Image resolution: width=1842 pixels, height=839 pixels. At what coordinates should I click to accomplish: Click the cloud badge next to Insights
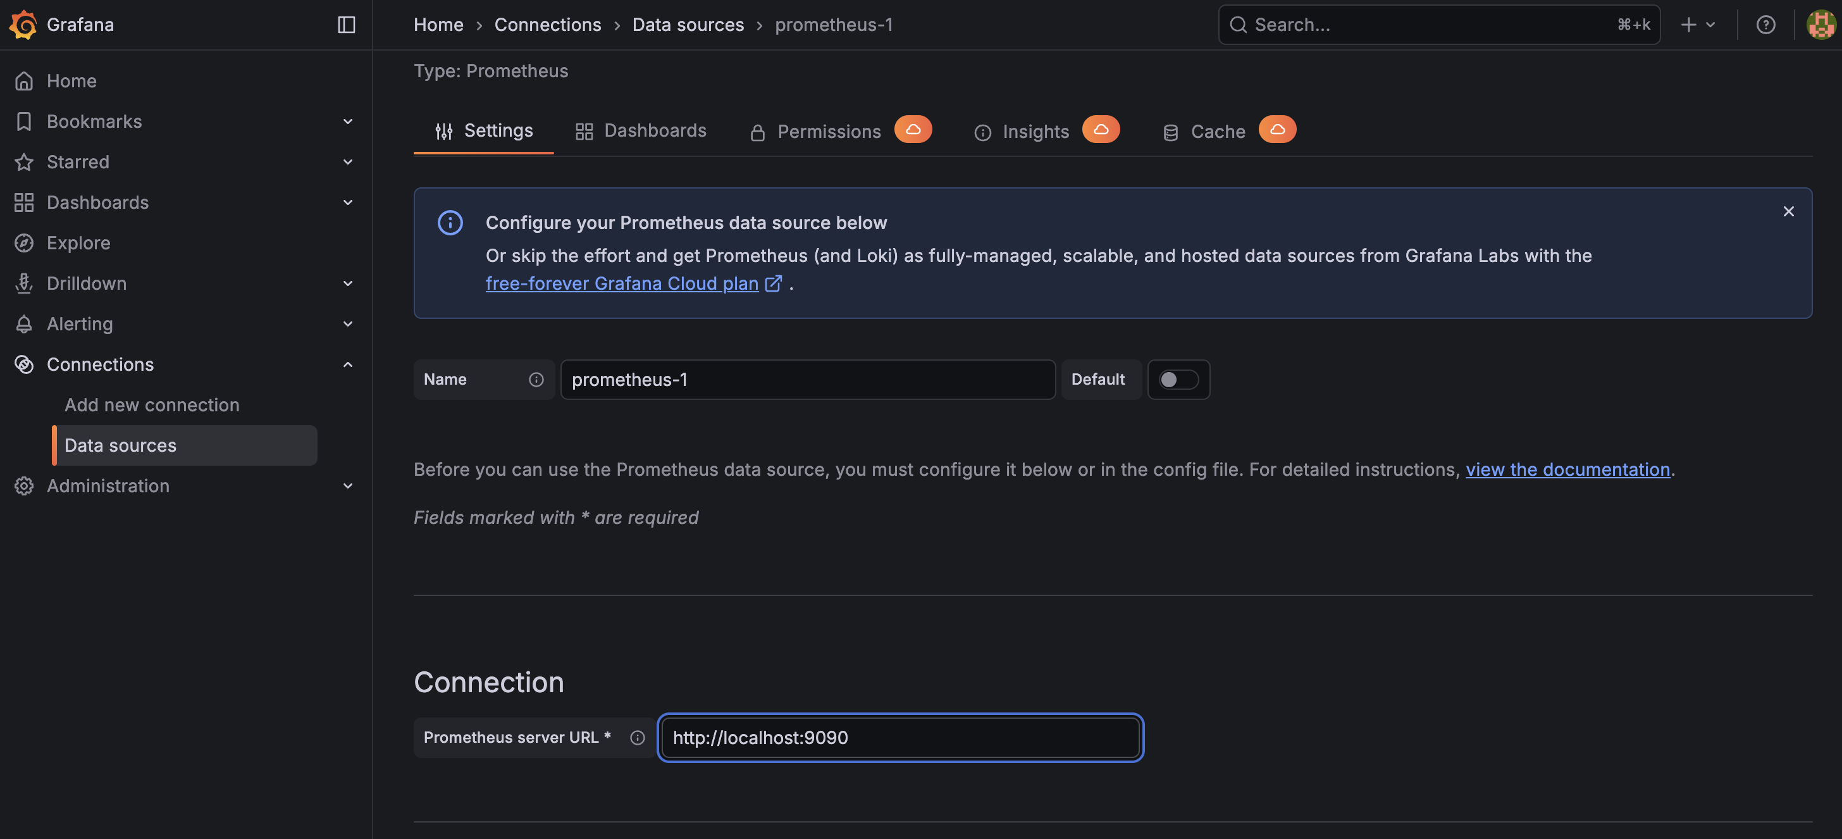(1101, 130)
